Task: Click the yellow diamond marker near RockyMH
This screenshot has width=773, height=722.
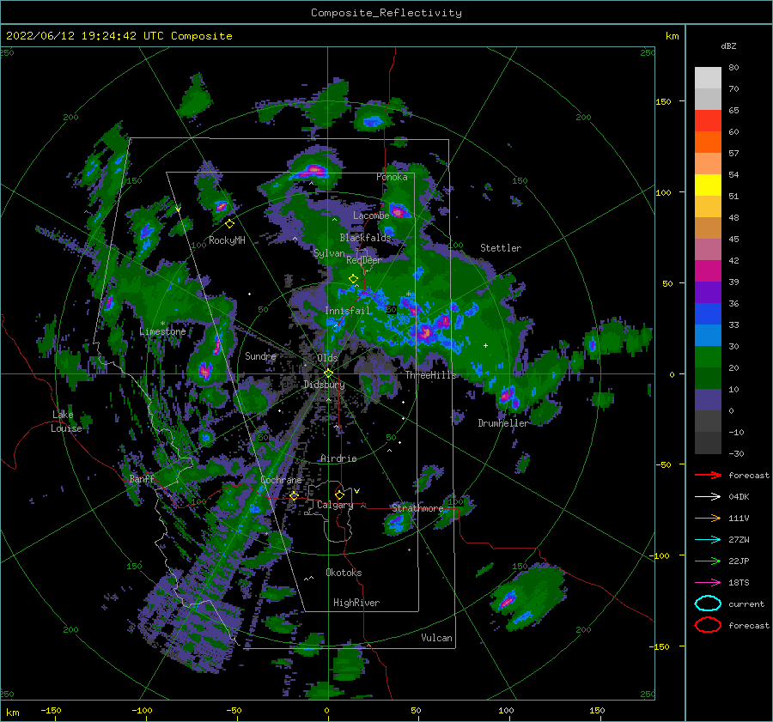Action: (x=229, y=224)
